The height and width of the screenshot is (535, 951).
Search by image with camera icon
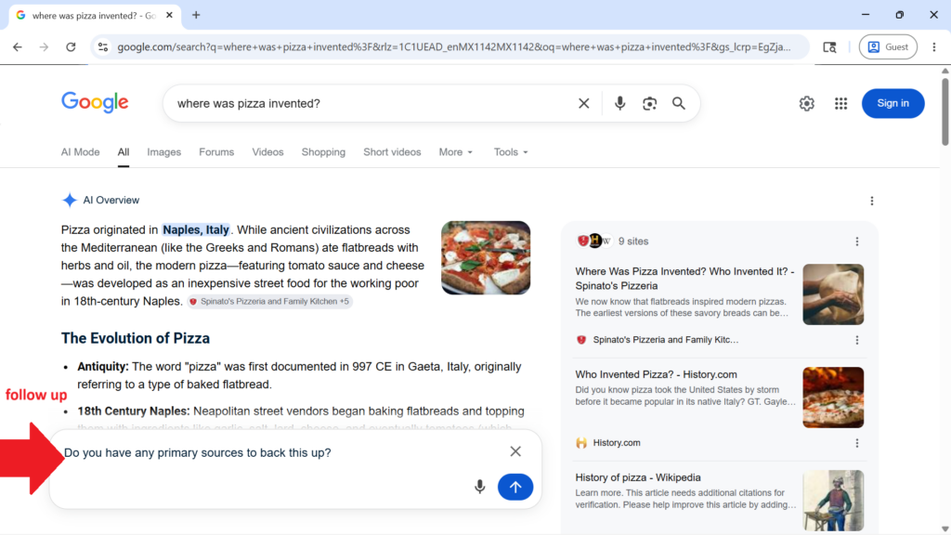649,103
